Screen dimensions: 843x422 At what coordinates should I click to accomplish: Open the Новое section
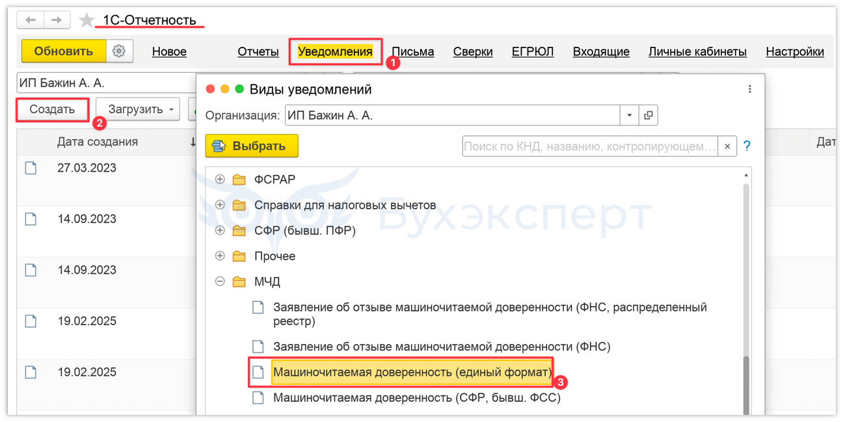click(169, 51)
